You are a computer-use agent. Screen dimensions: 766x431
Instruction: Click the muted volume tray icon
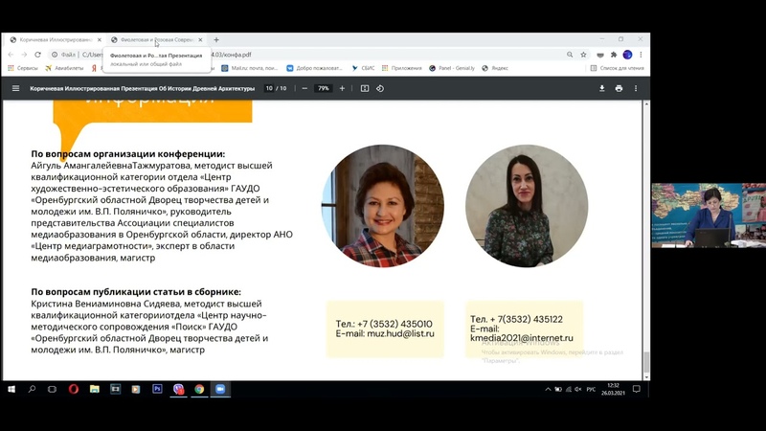[x=578, y=390]
